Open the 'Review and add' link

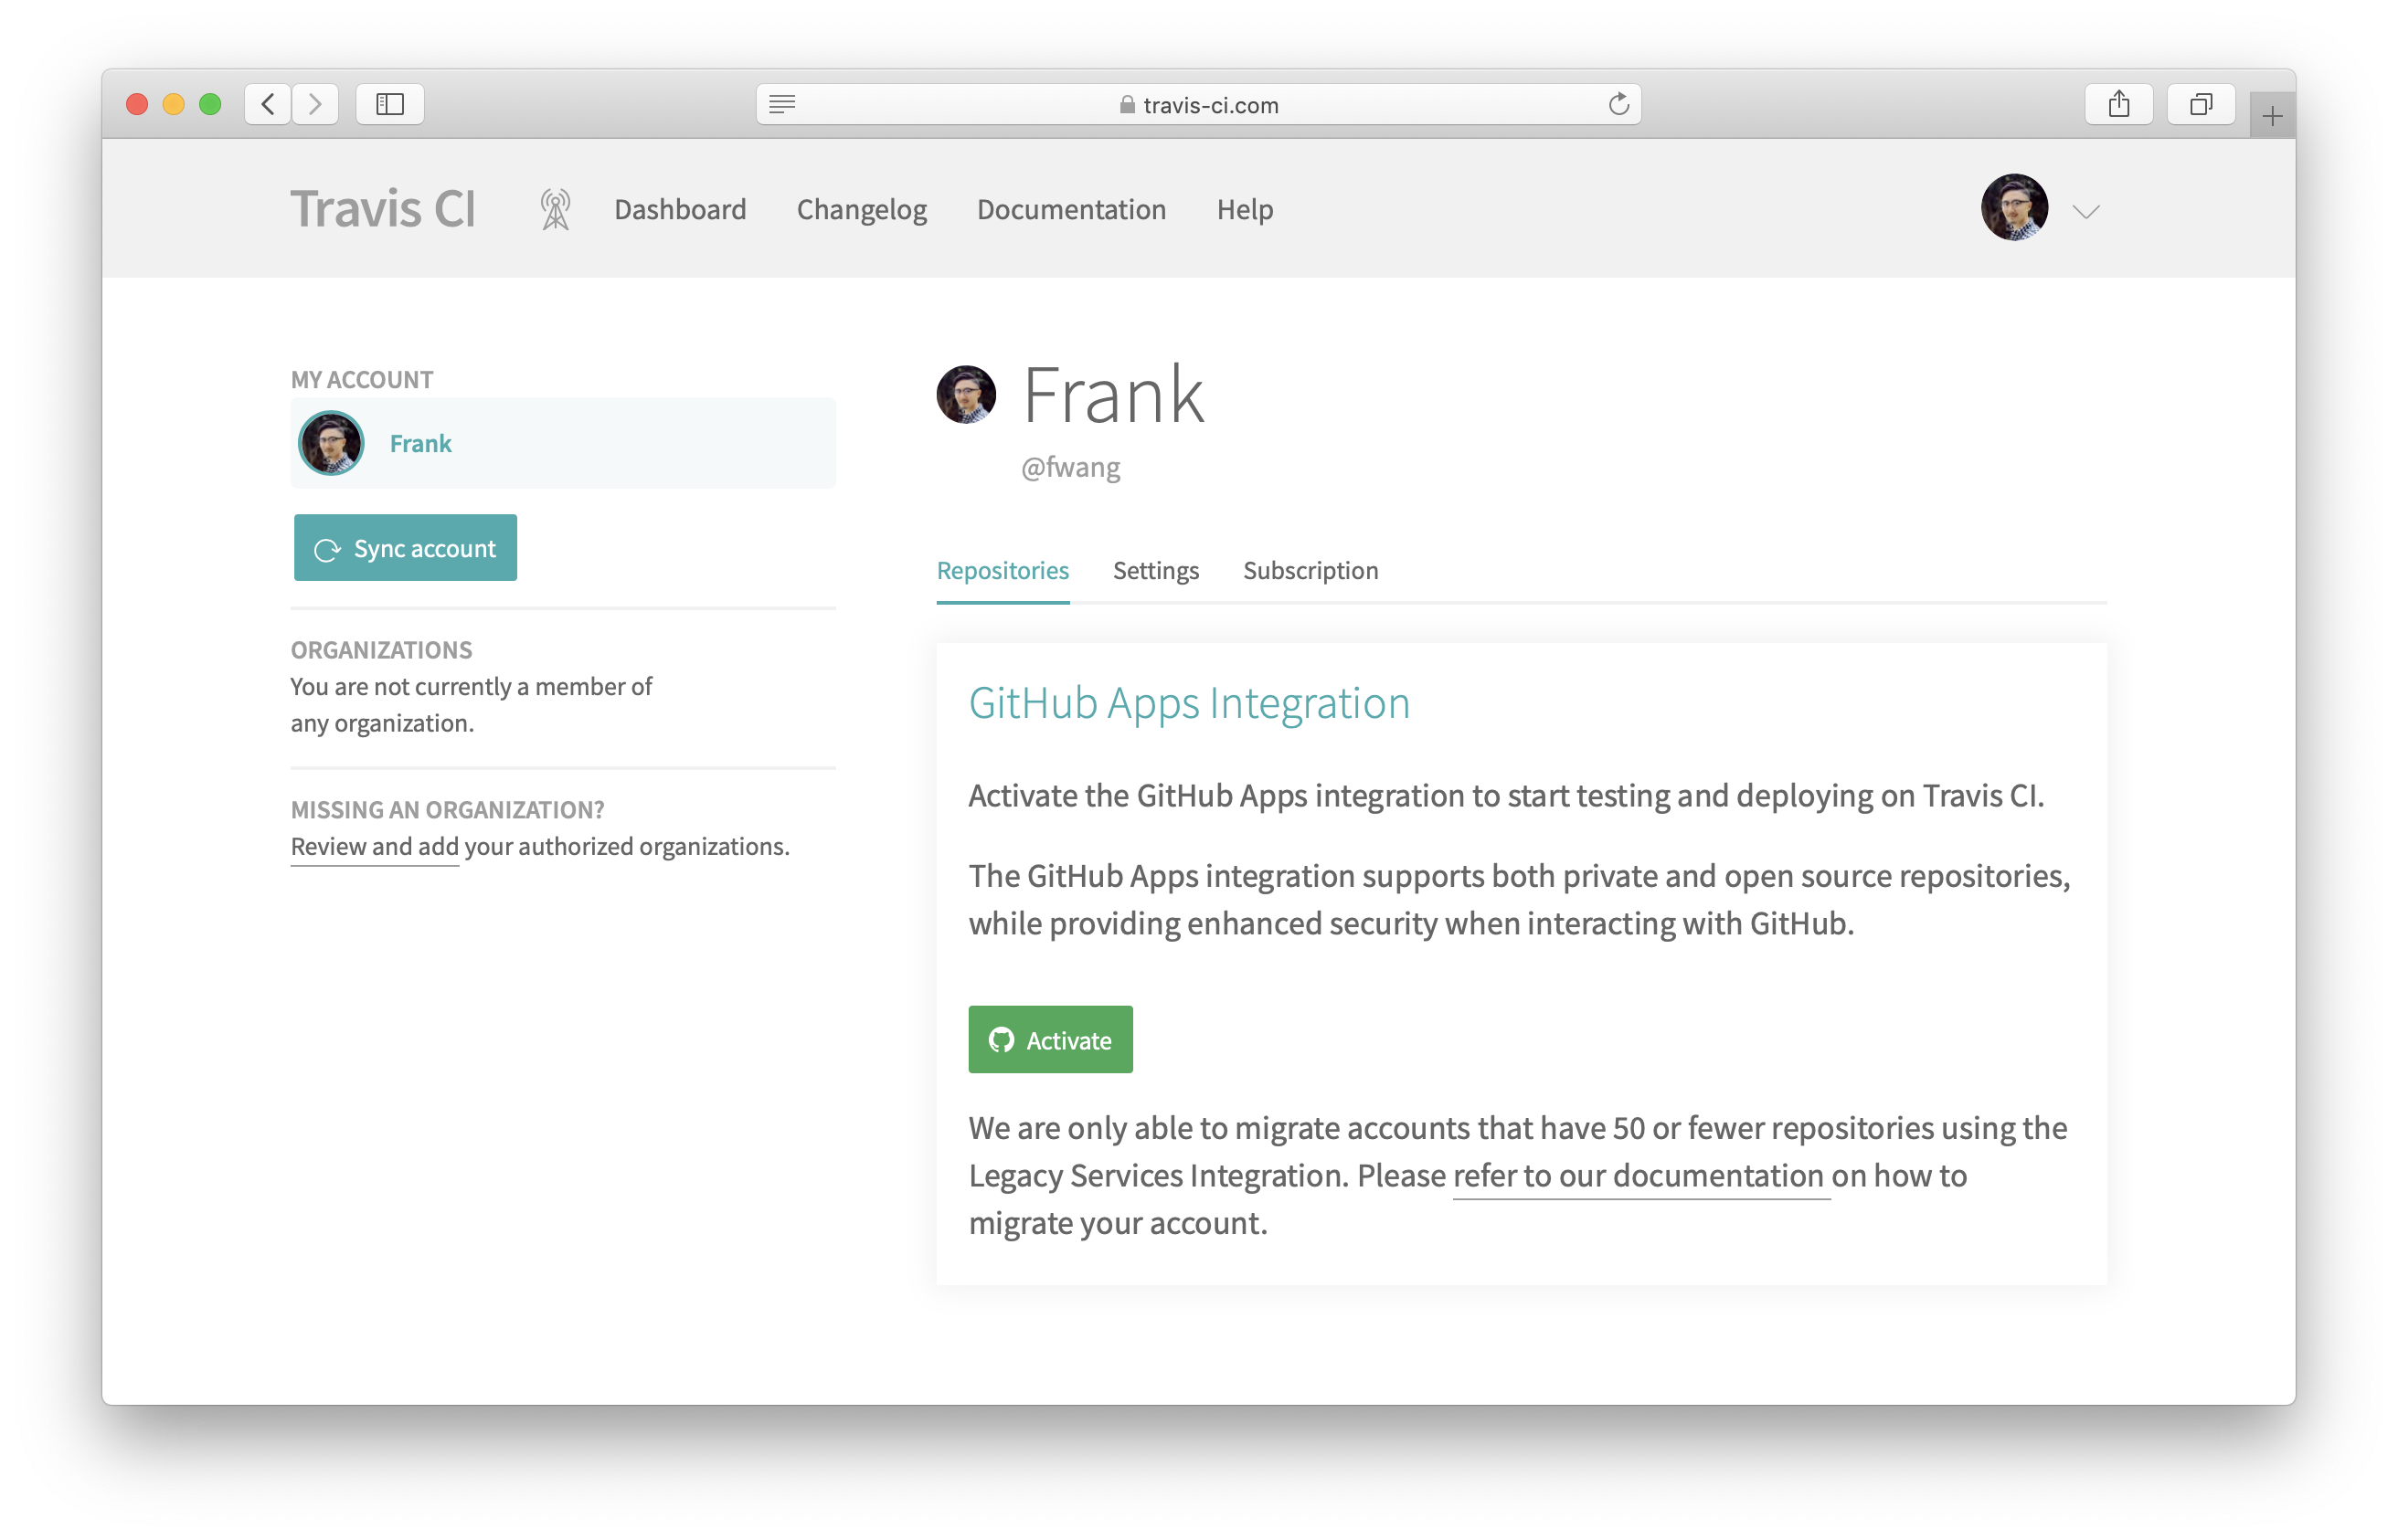pos(374,847)
